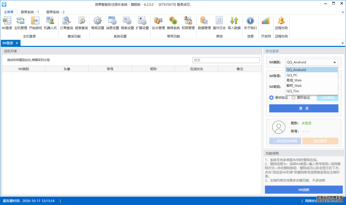Switch to the 跟单系统 - 2 tab
Viewport: 346px width, 205px height.
[55, 12]
